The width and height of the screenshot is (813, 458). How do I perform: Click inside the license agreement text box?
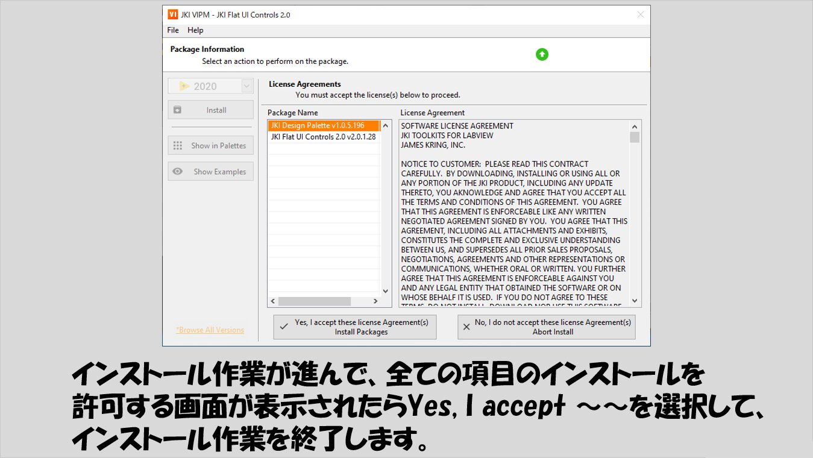click(514, 213)
